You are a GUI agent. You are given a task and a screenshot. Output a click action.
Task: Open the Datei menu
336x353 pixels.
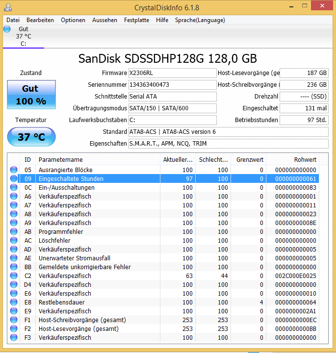(13, 20)
